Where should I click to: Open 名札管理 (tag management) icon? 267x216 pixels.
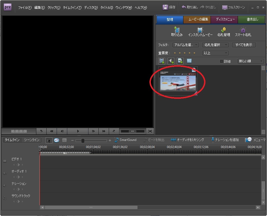(223, 30)
